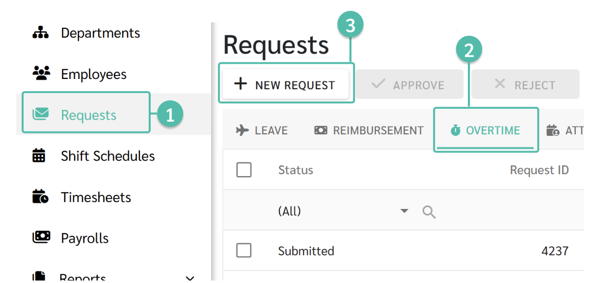Open the Status (All) filter dropdown

(404, 211)
